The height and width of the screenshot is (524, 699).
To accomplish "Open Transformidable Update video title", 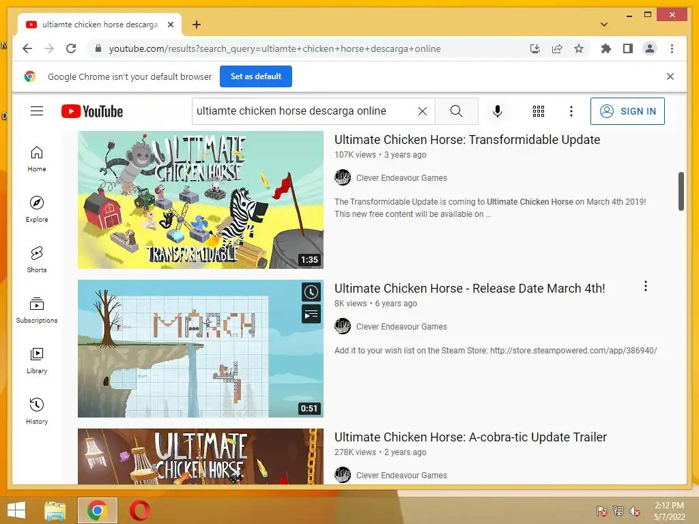I will [467, 139].
